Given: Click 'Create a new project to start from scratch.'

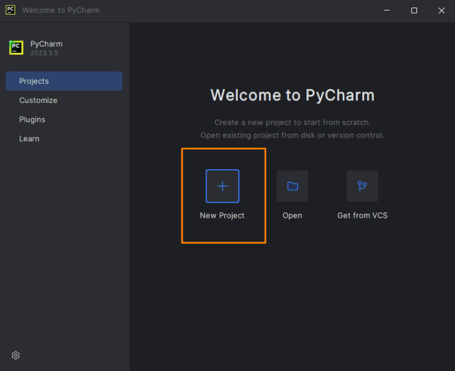Looking at the screenshot, I should coord(292,122).
